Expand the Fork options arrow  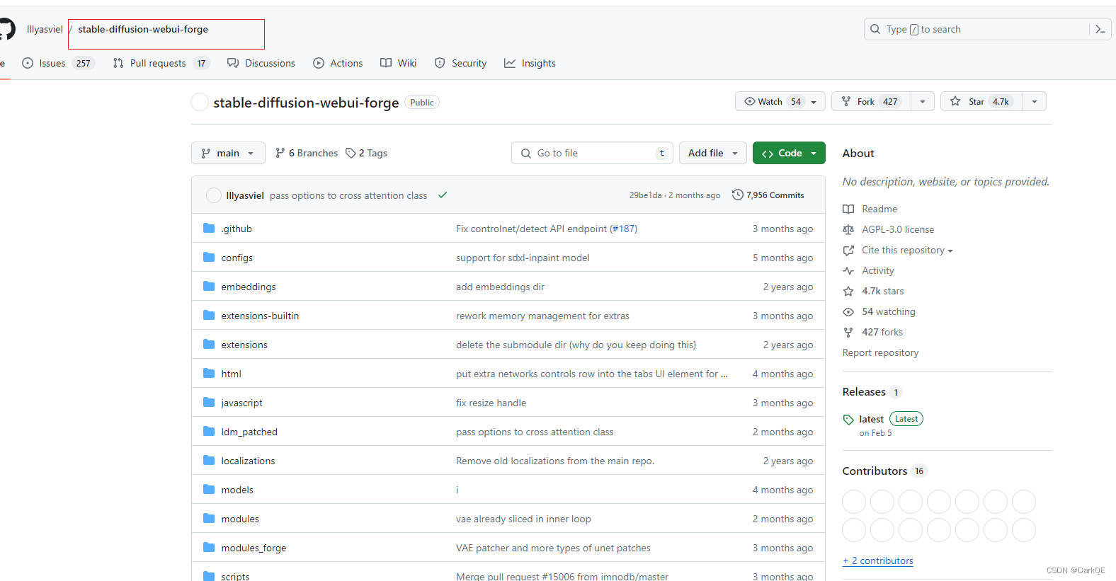click(923, 102)
